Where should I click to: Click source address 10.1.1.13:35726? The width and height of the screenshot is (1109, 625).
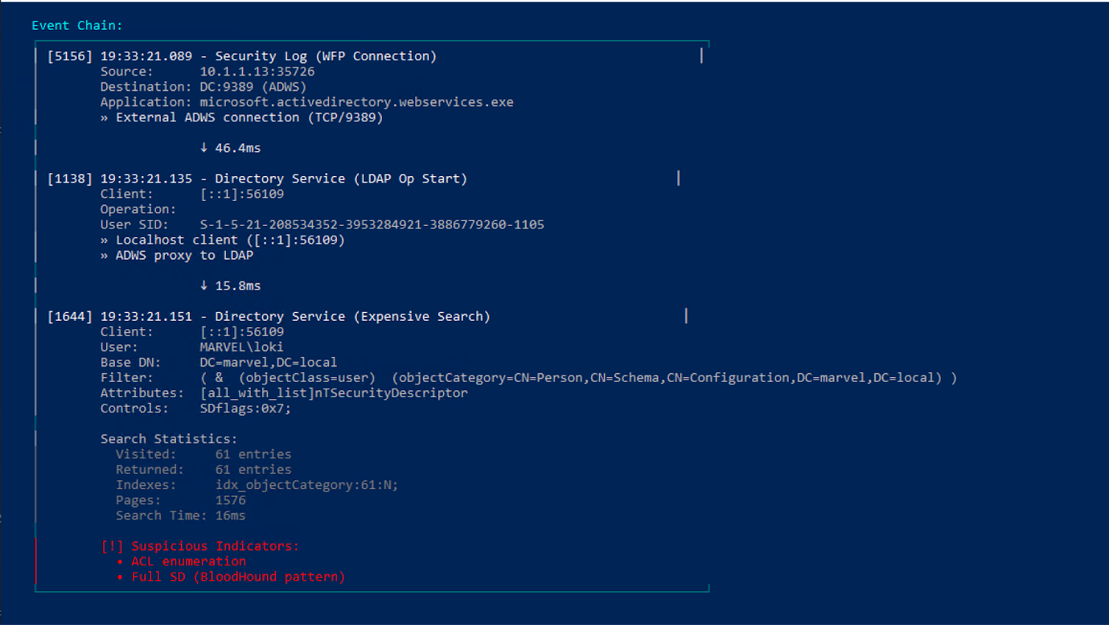tap(257, 71)
